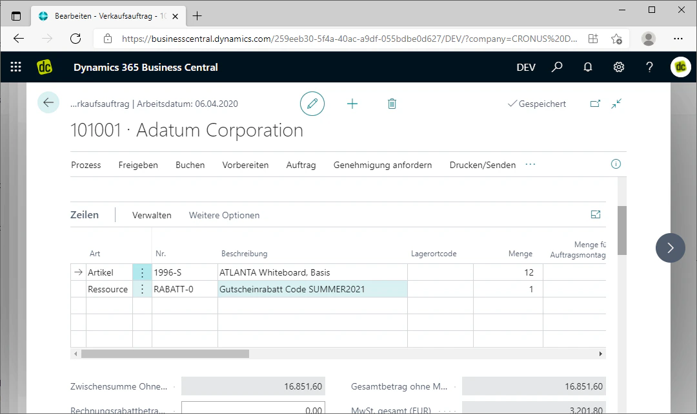Open the Buchen menu

190,165
